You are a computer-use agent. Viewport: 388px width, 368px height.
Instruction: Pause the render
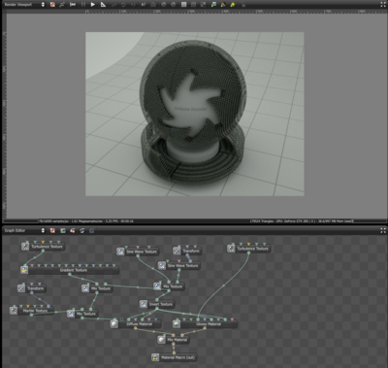[x=83, y=4]
